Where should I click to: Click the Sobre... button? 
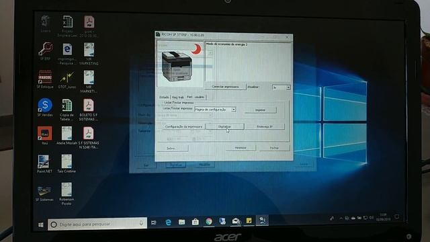[x=172, y=148]
